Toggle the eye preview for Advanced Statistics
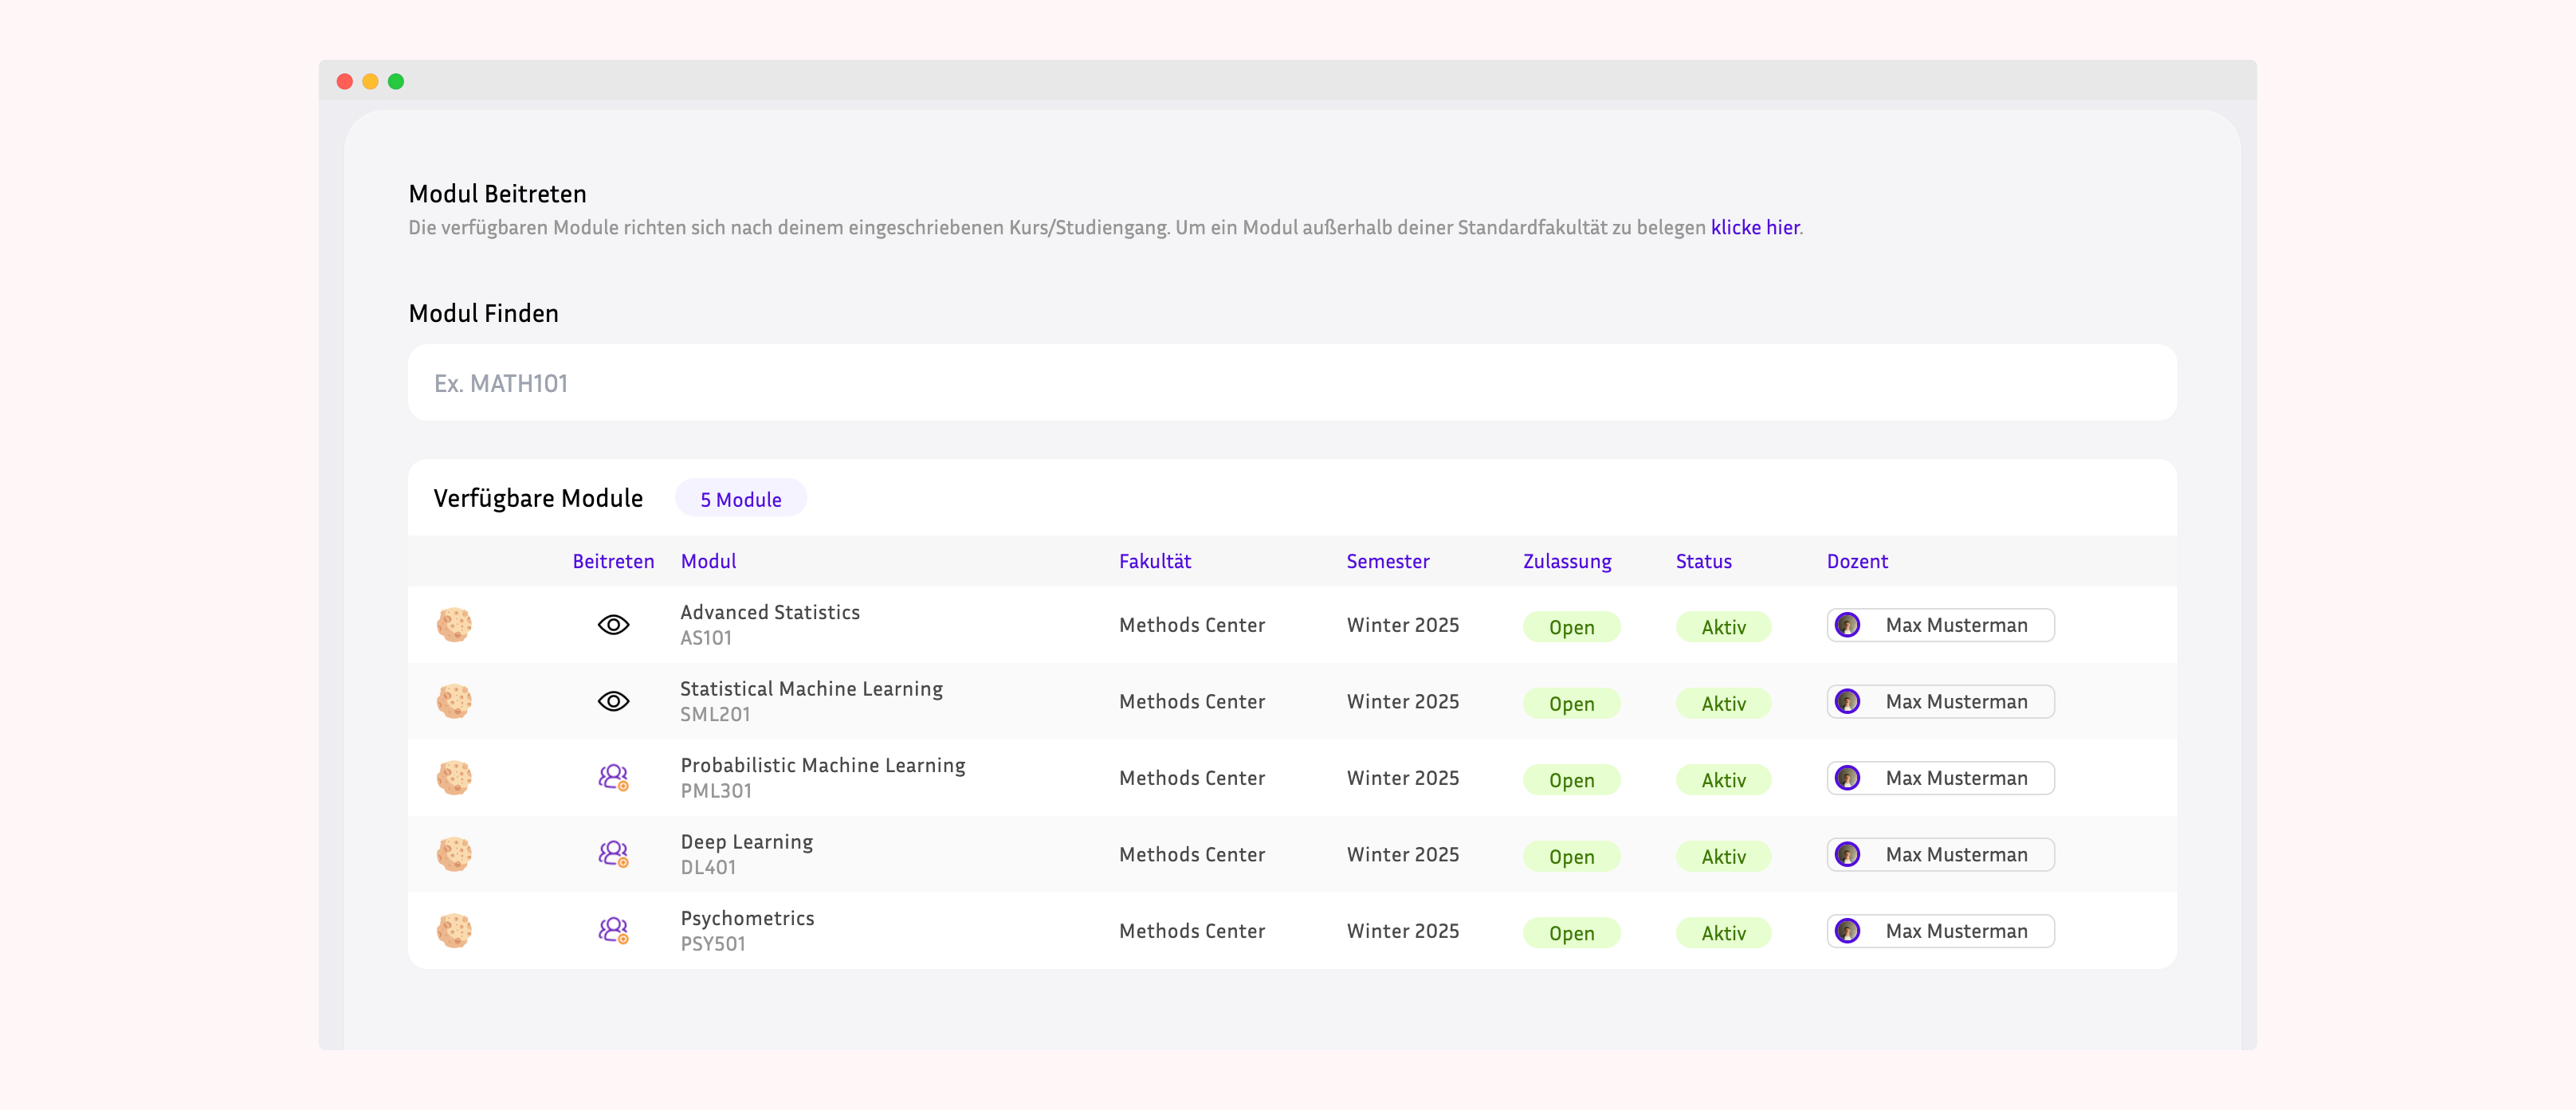The image size is (2576, 1110). pos(613,625)
